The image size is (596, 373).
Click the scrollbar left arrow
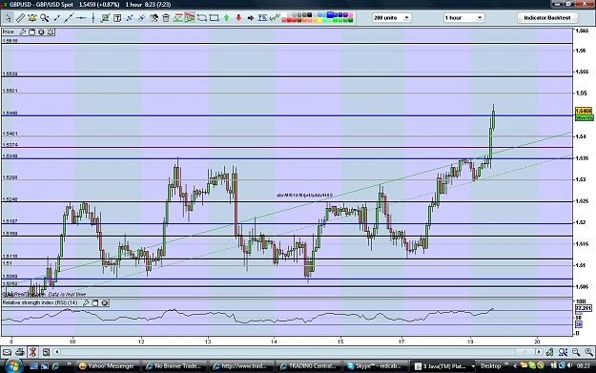pos(56,352)
